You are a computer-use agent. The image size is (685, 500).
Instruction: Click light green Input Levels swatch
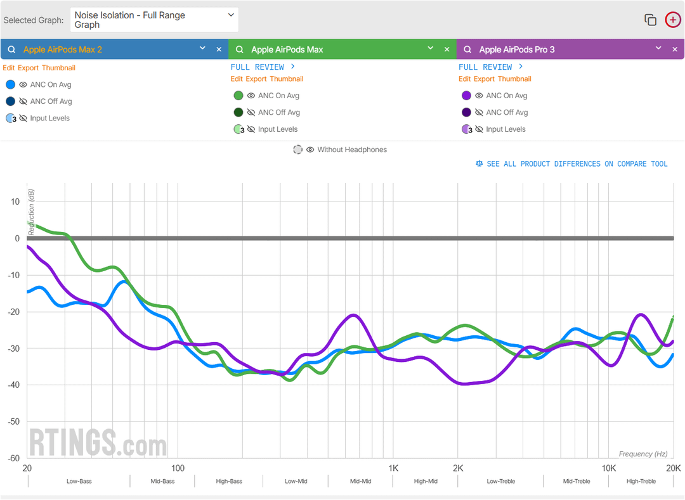(x=238, y=129)
